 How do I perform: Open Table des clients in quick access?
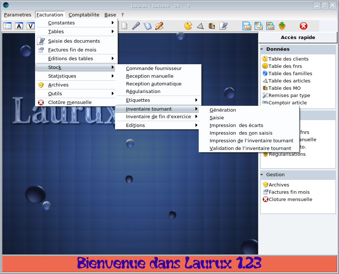click(285, 59)
